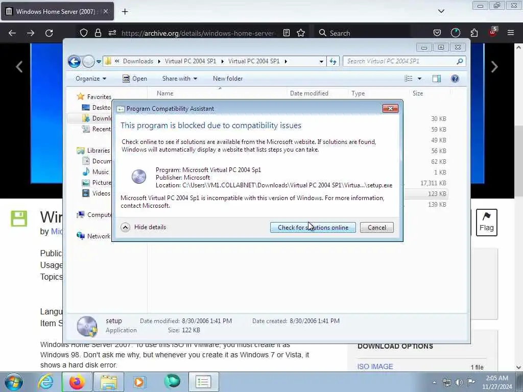The image size is (523, 392).
Task: Go forward in Explorer window
Action: 88,61
